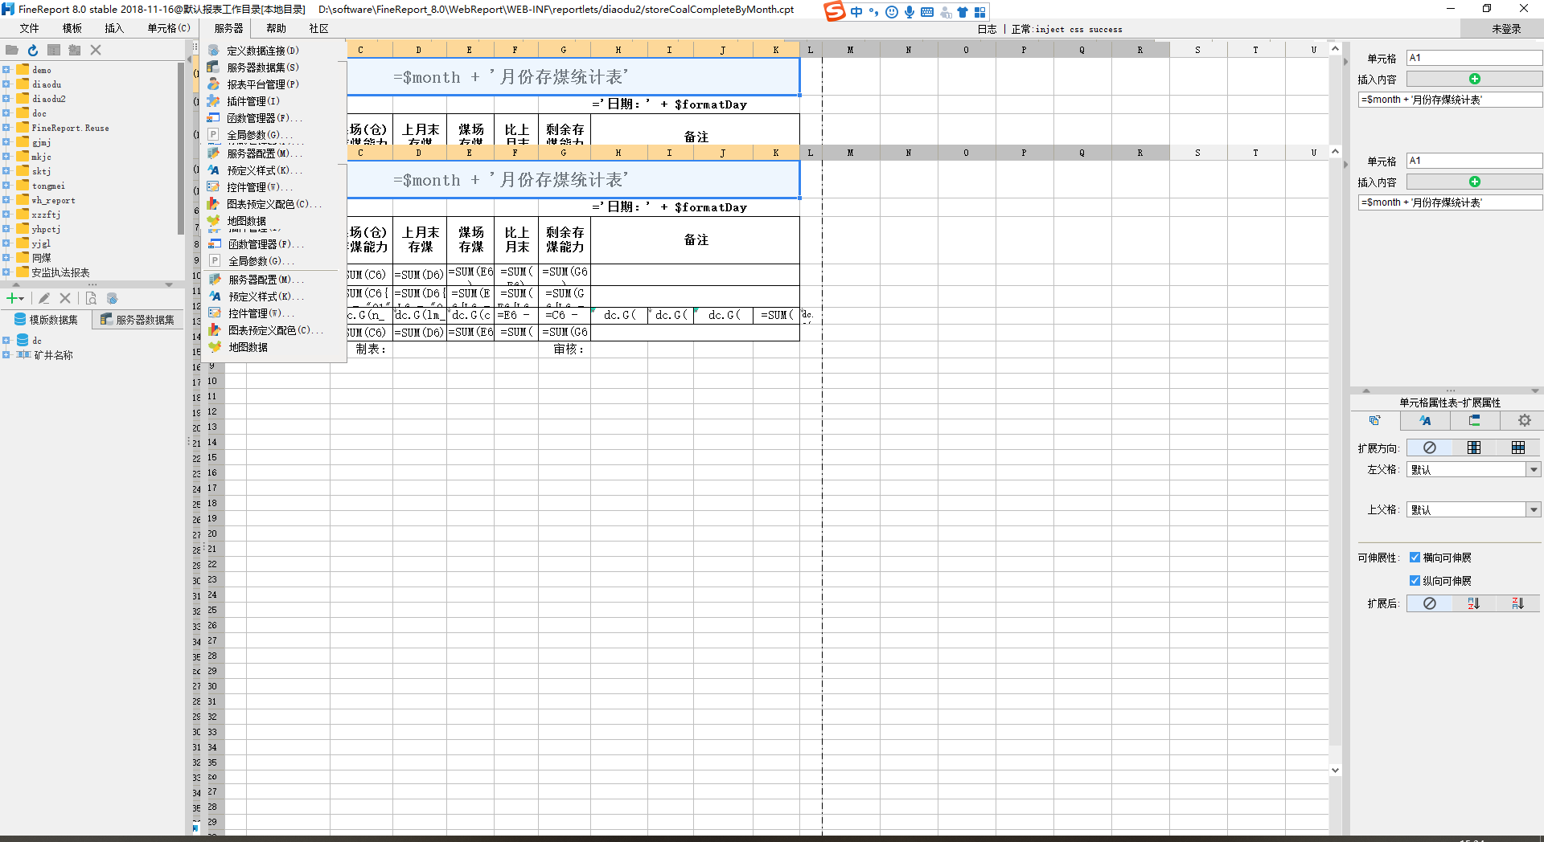The image size is (1544, 842).
Task: Click the Sogou microphone voice input icon
Action: 910,12
